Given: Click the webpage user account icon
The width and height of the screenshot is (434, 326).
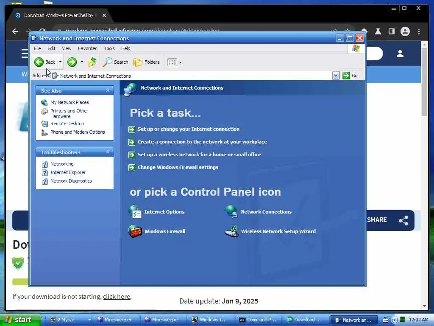Looking at the screenshot, I should pos(400,53).
